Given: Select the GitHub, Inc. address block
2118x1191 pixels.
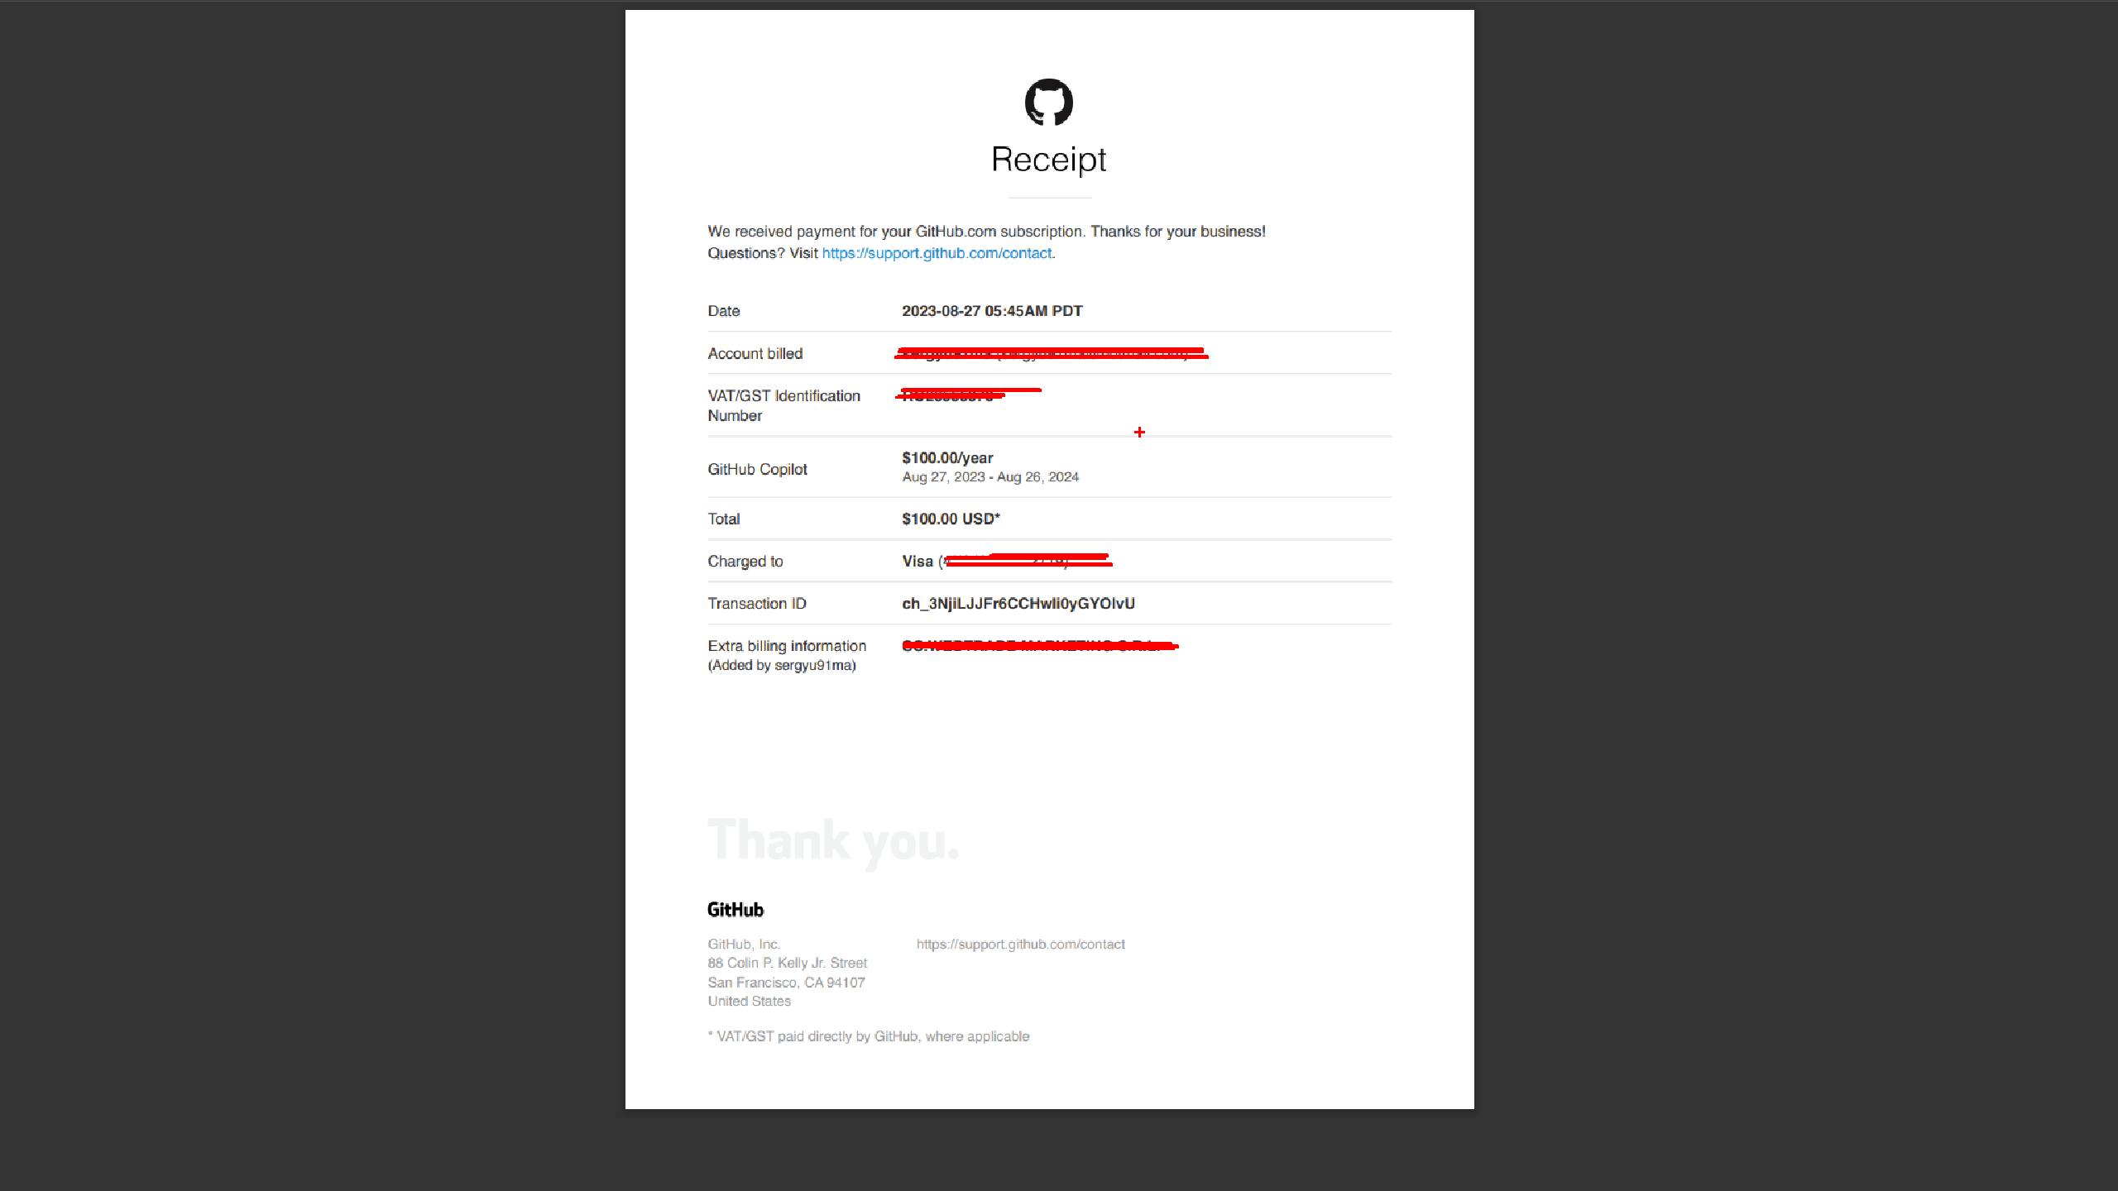Looking at the screenshot, I should (x=787, y=972).
